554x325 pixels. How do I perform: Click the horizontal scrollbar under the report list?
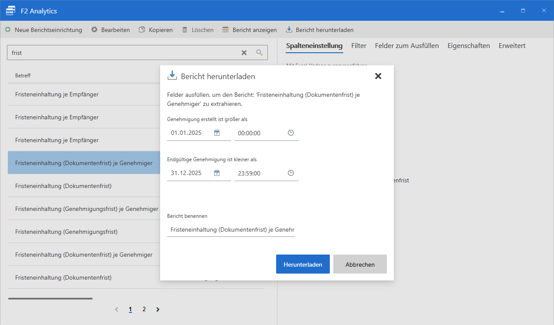pyautogui.click(x=50, y=298)
